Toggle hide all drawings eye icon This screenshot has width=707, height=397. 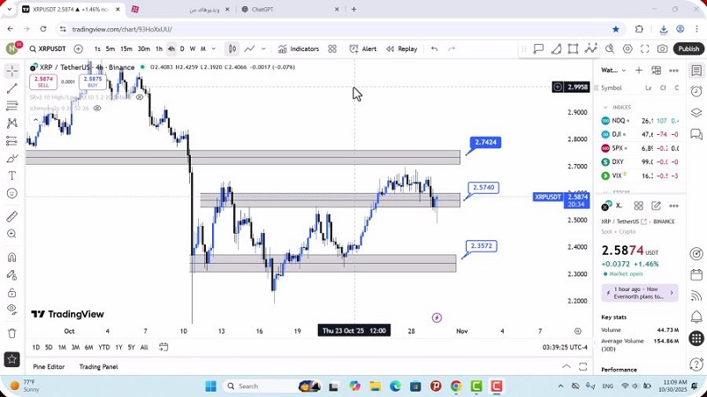[x=11, y=309]
